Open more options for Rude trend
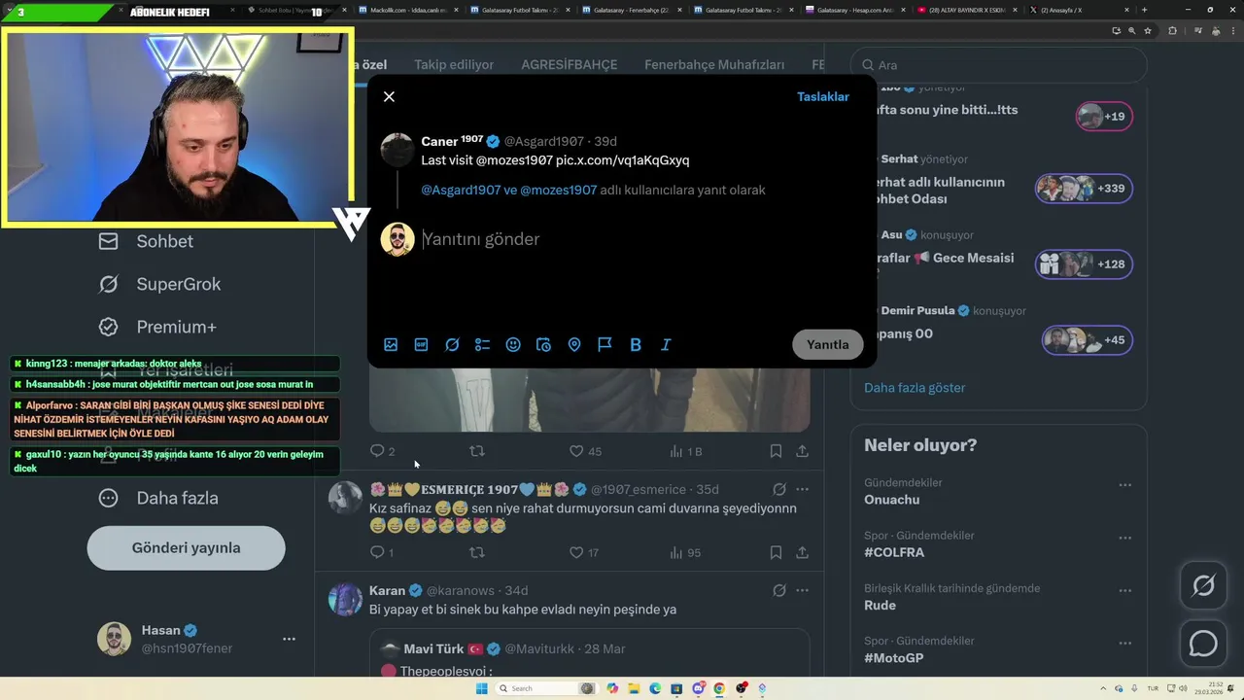1244x700 pixels. (x=1124, y=590)
